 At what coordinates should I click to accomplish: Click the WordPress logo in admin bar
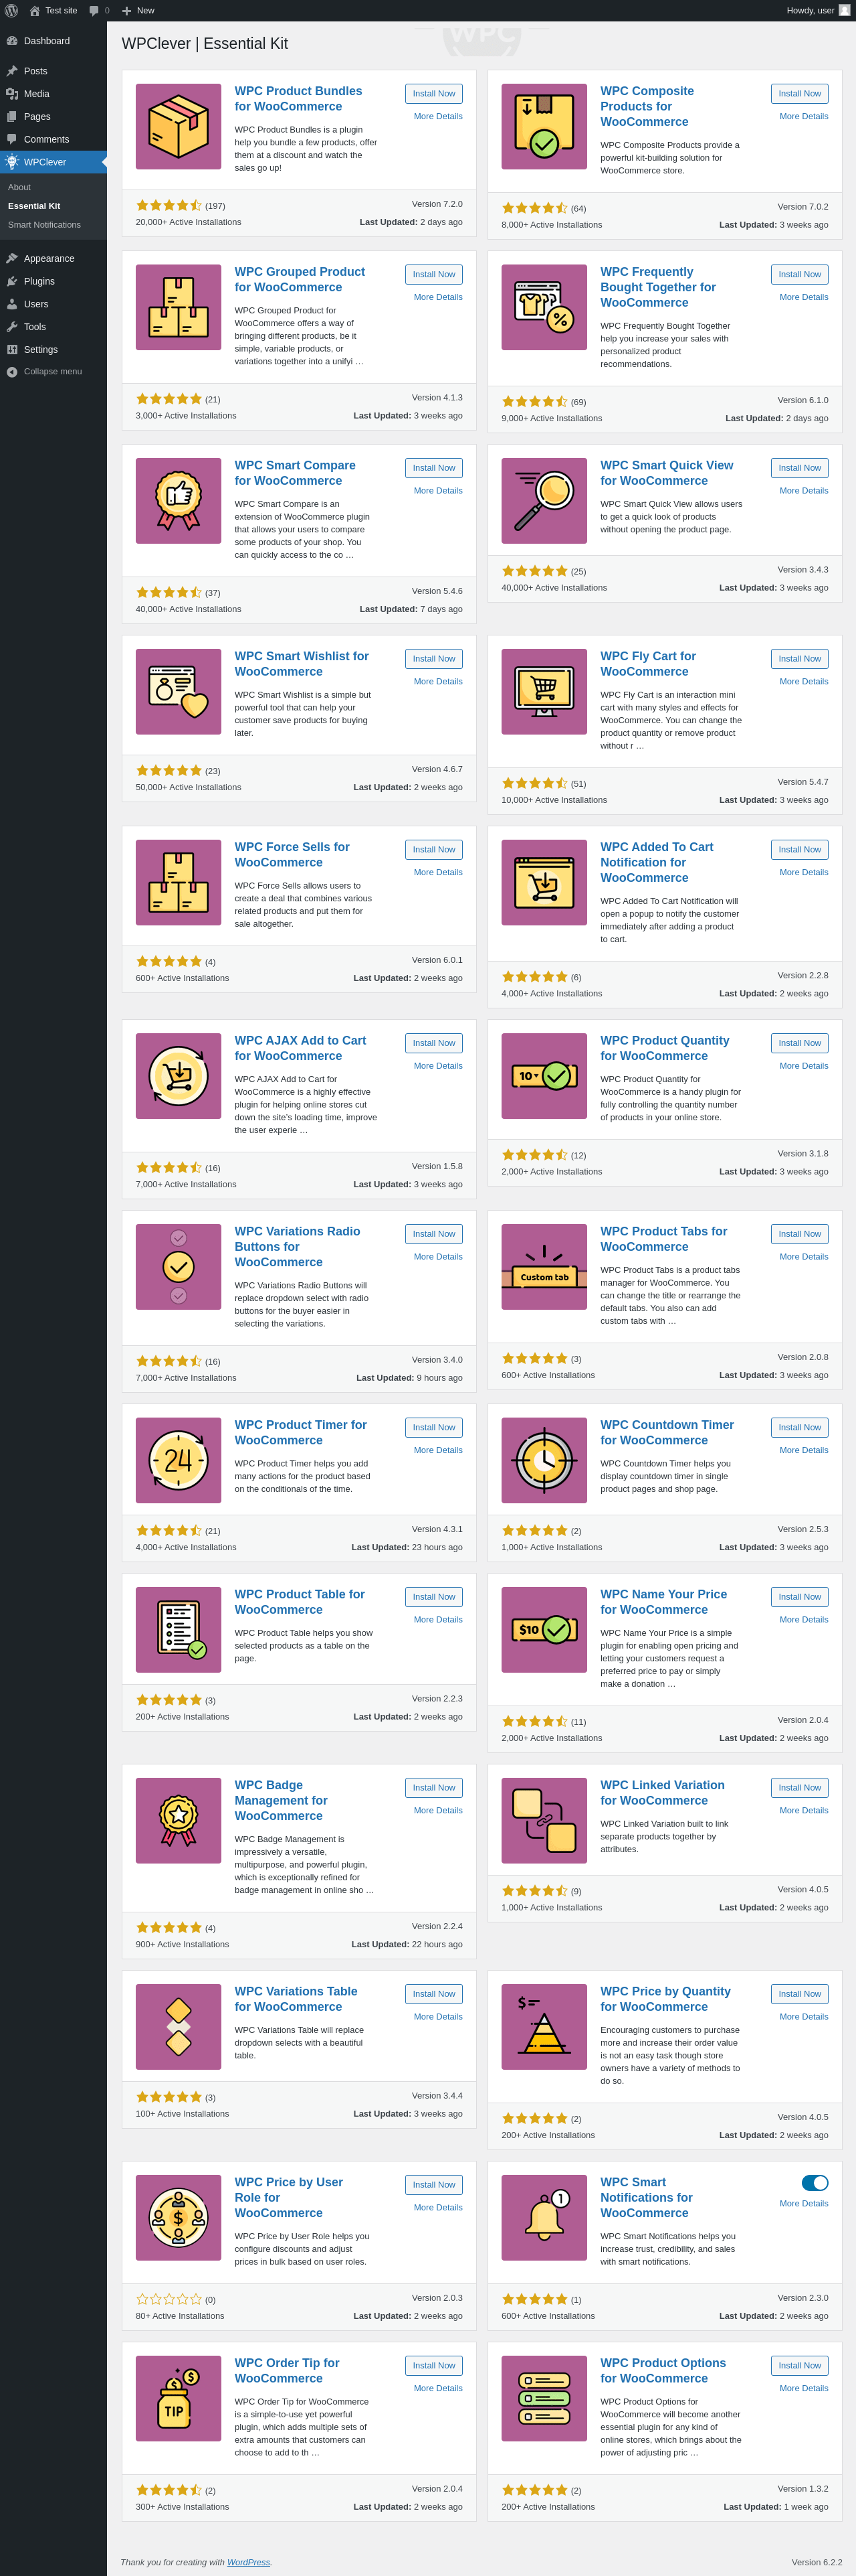coord(12,10)
